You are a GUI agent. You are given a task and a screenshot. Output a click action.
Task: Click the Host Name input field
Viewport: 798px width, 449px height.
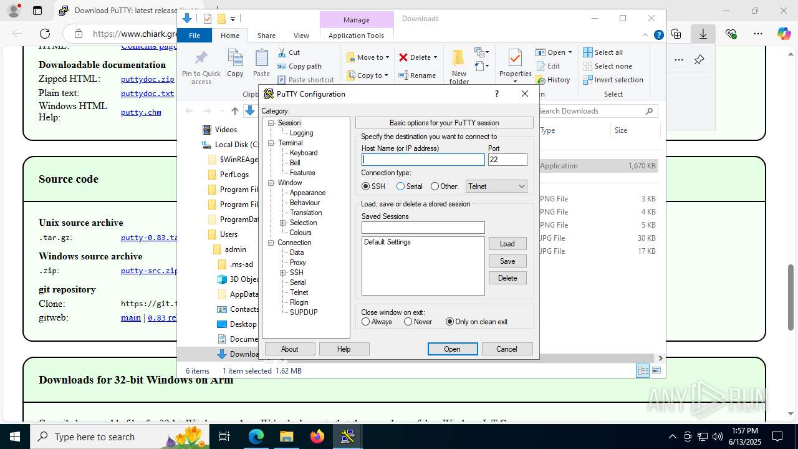pos(423,160)
